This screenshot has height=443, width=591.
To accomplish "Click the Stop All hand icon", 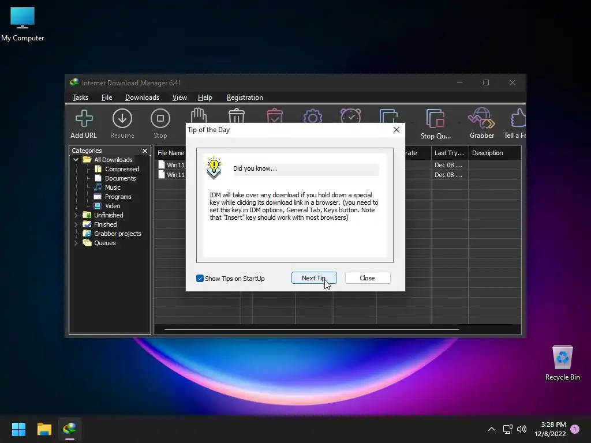I will [x=199, y=115].
